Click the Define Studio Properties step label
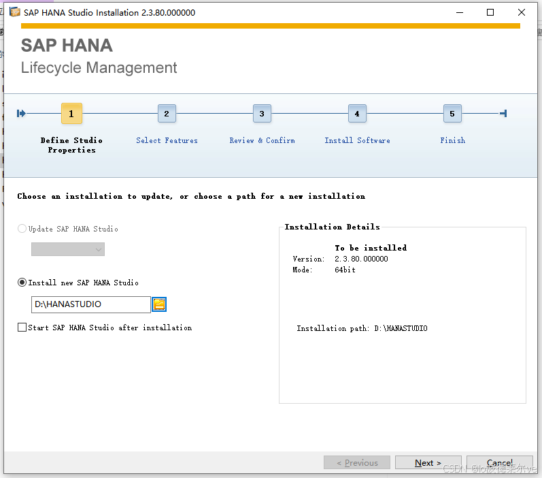 (x=71, y=145)
